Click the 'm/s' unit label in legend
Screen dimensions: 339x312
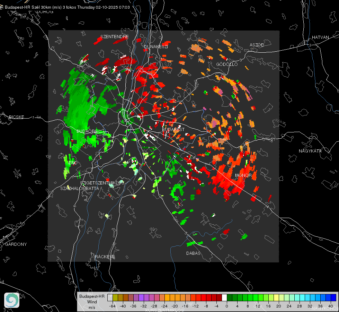[x=92, y=307]
